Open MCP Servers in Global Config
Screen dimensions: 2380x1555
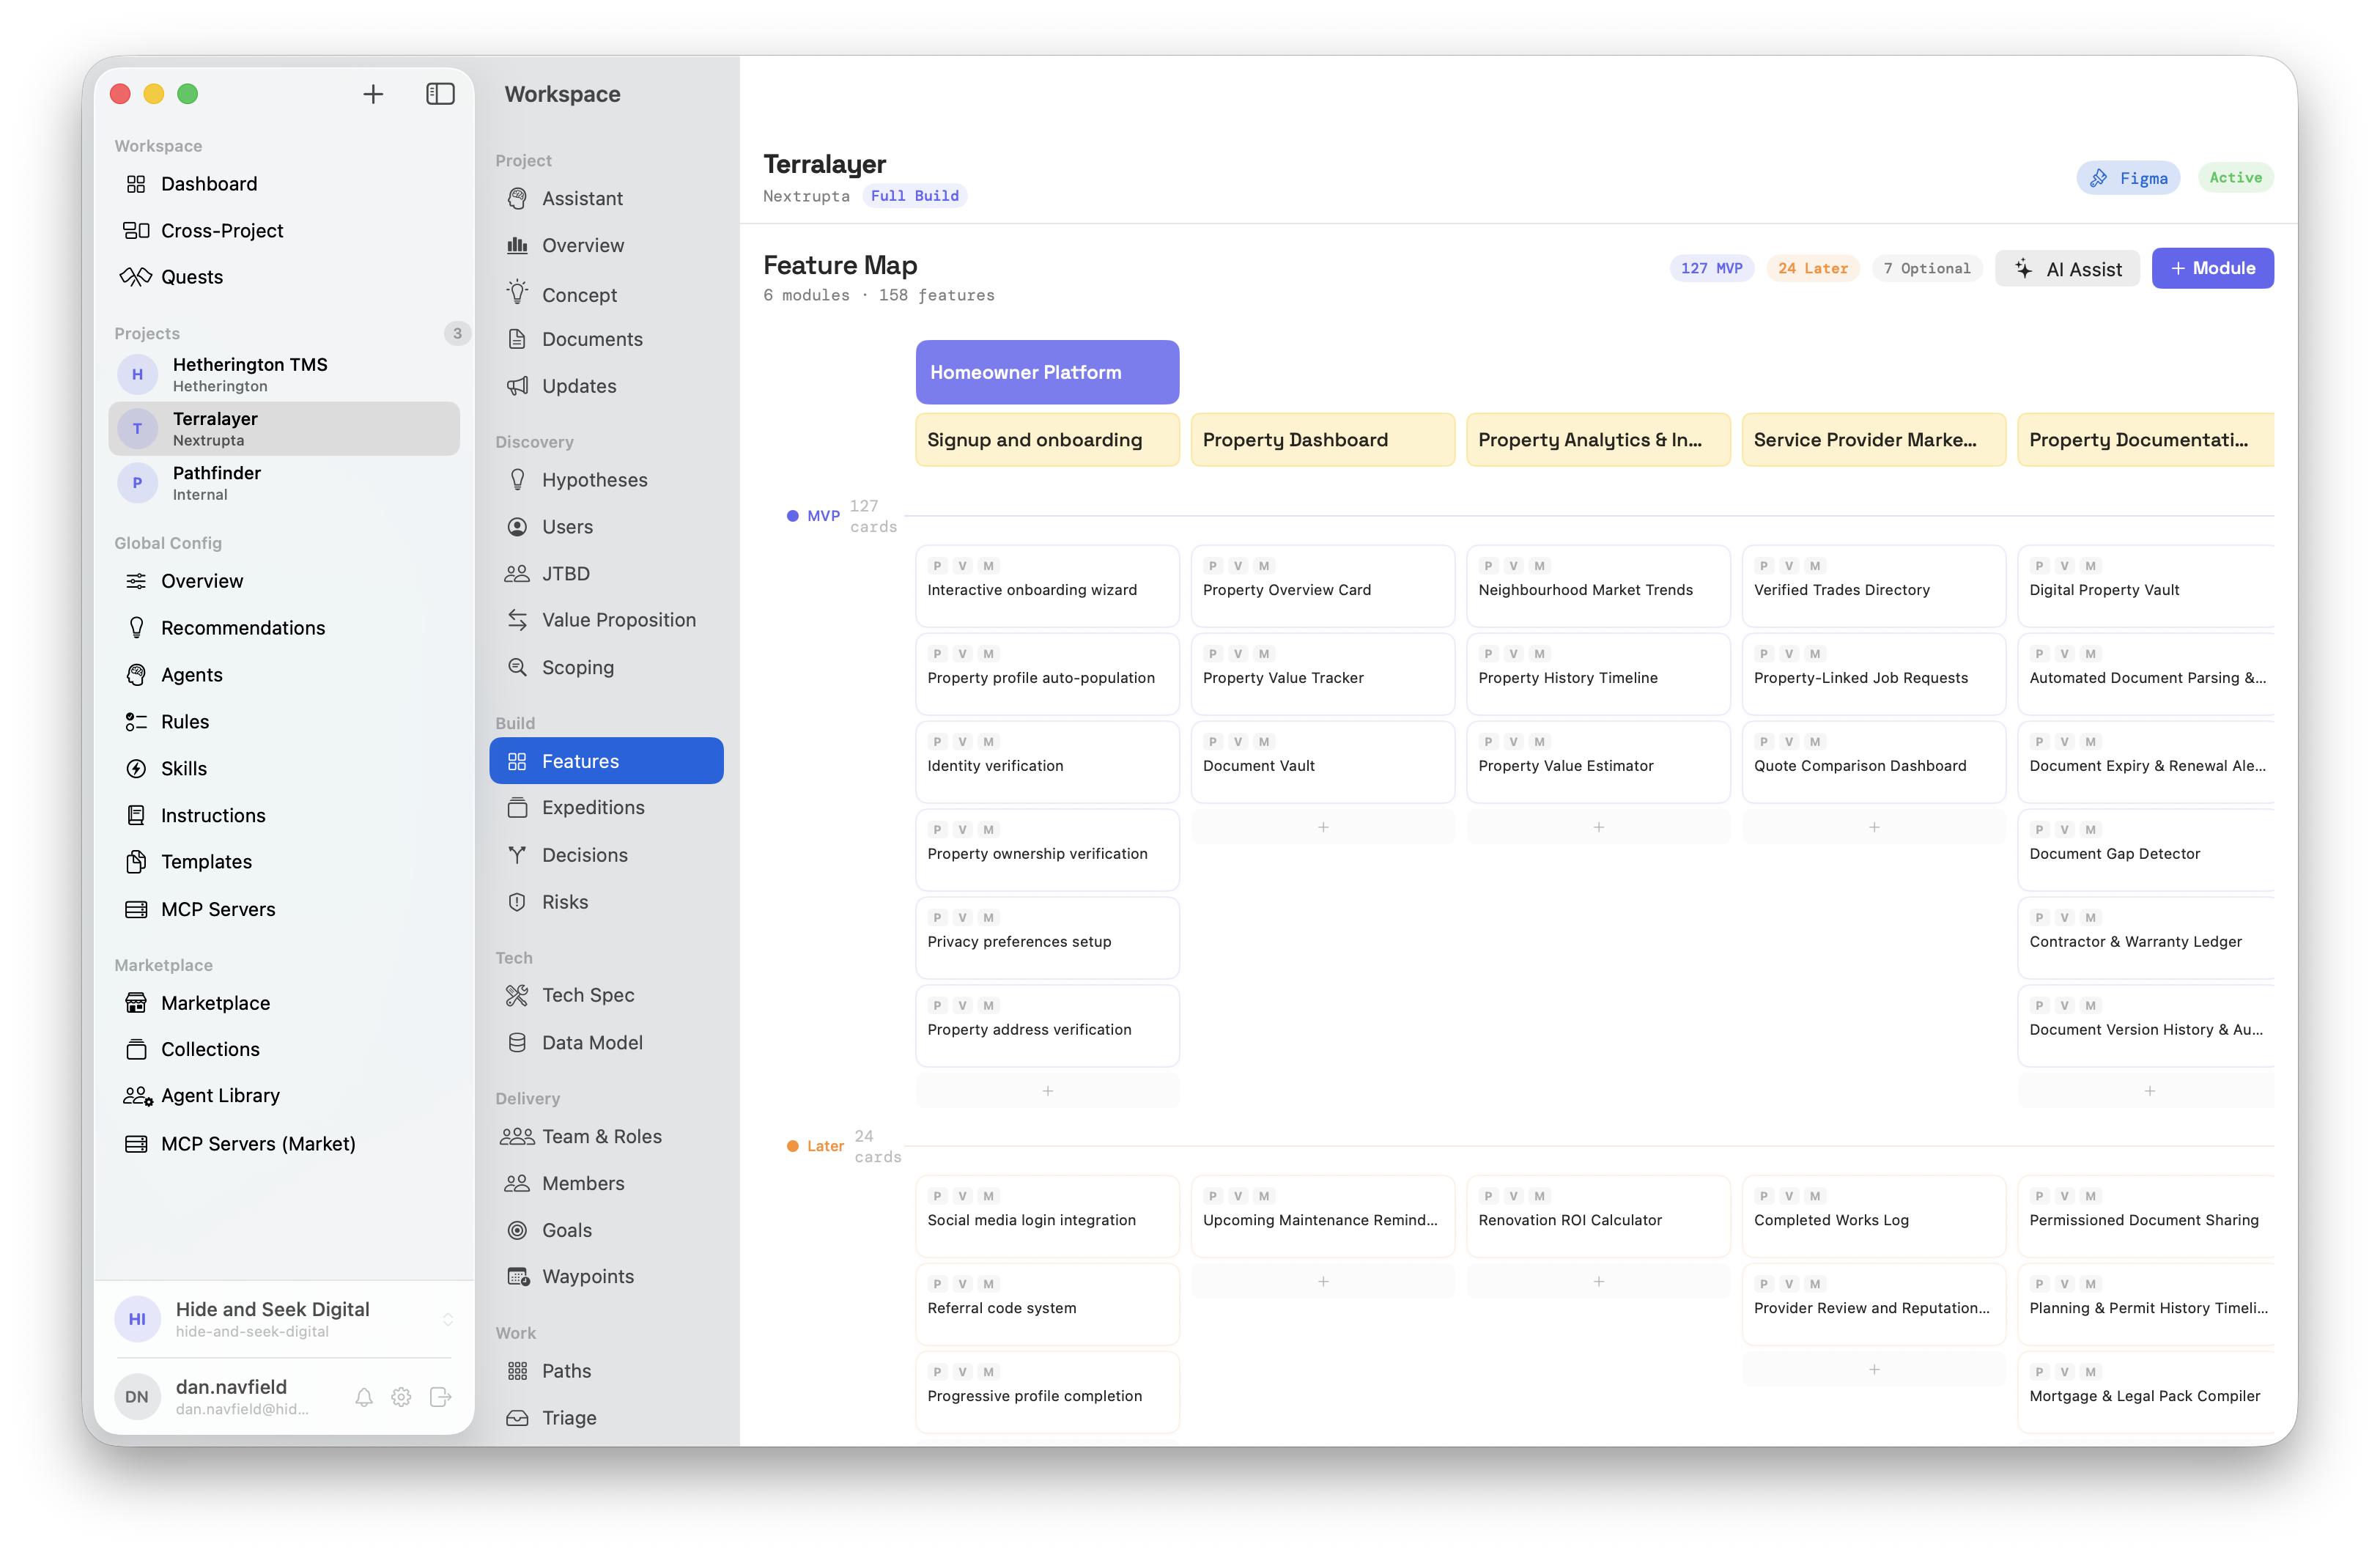(x=217, y=909)
